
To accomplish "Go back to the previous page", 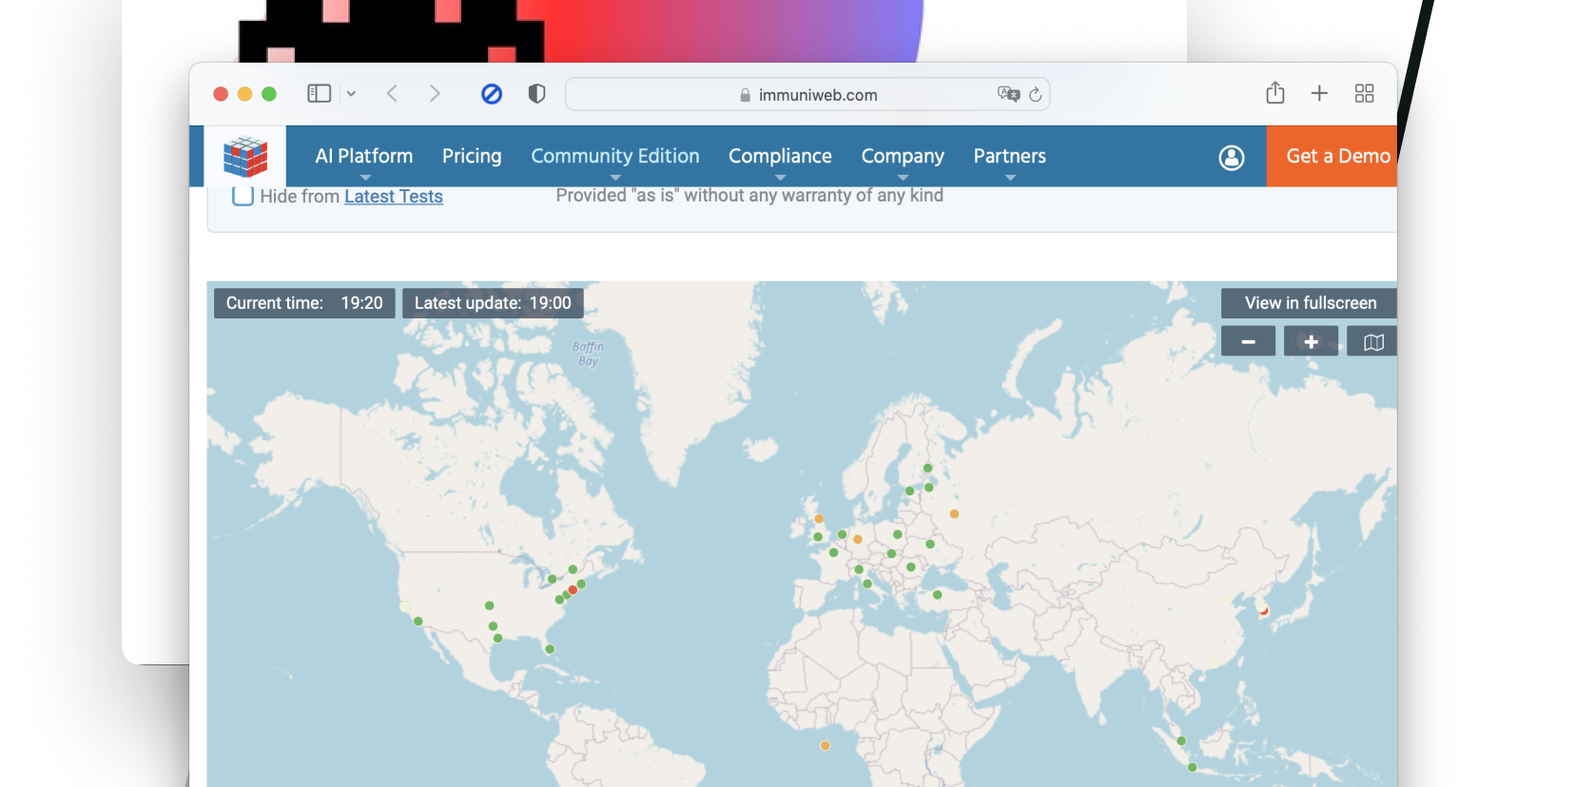I will tap(392, 93).
